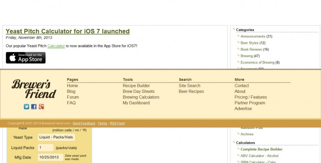
Task: Open the RSS Feed link
Action: click(x=117, y=123)
